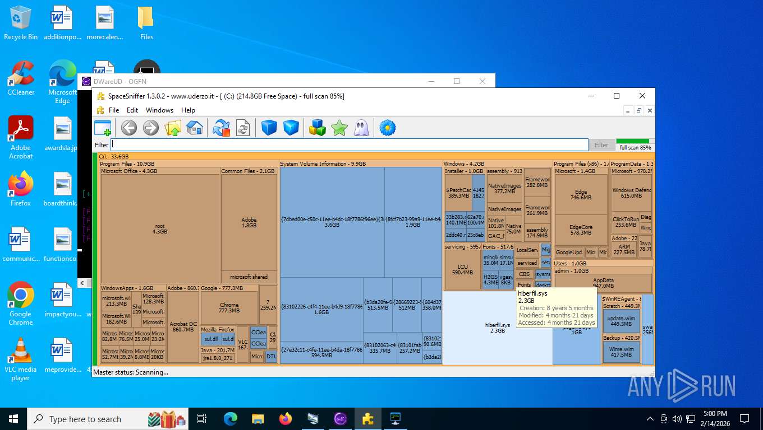Click the scroll left arrow in DWareUD window

(x=82, y=283)
